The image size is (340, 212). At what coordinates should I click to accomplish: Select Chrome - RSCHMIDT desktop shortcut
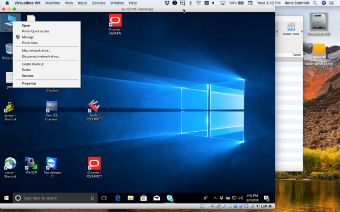94,167
